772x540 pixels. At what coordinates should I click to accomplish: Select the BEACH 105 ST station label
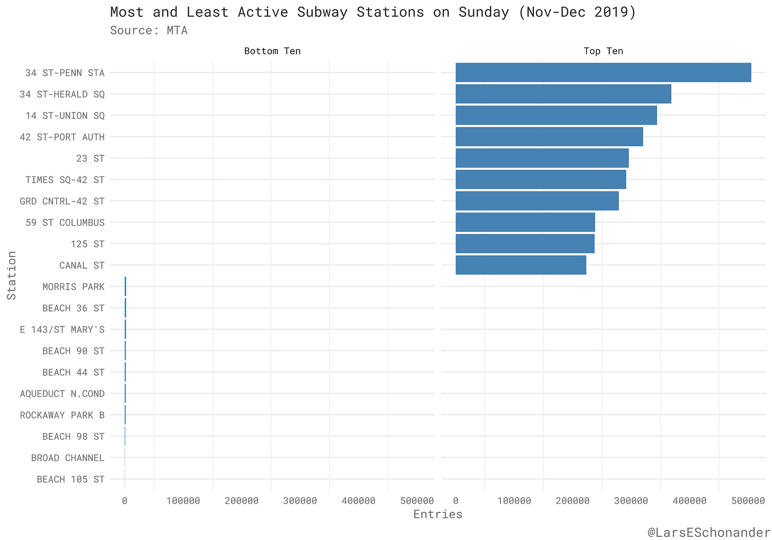point(71,479)
